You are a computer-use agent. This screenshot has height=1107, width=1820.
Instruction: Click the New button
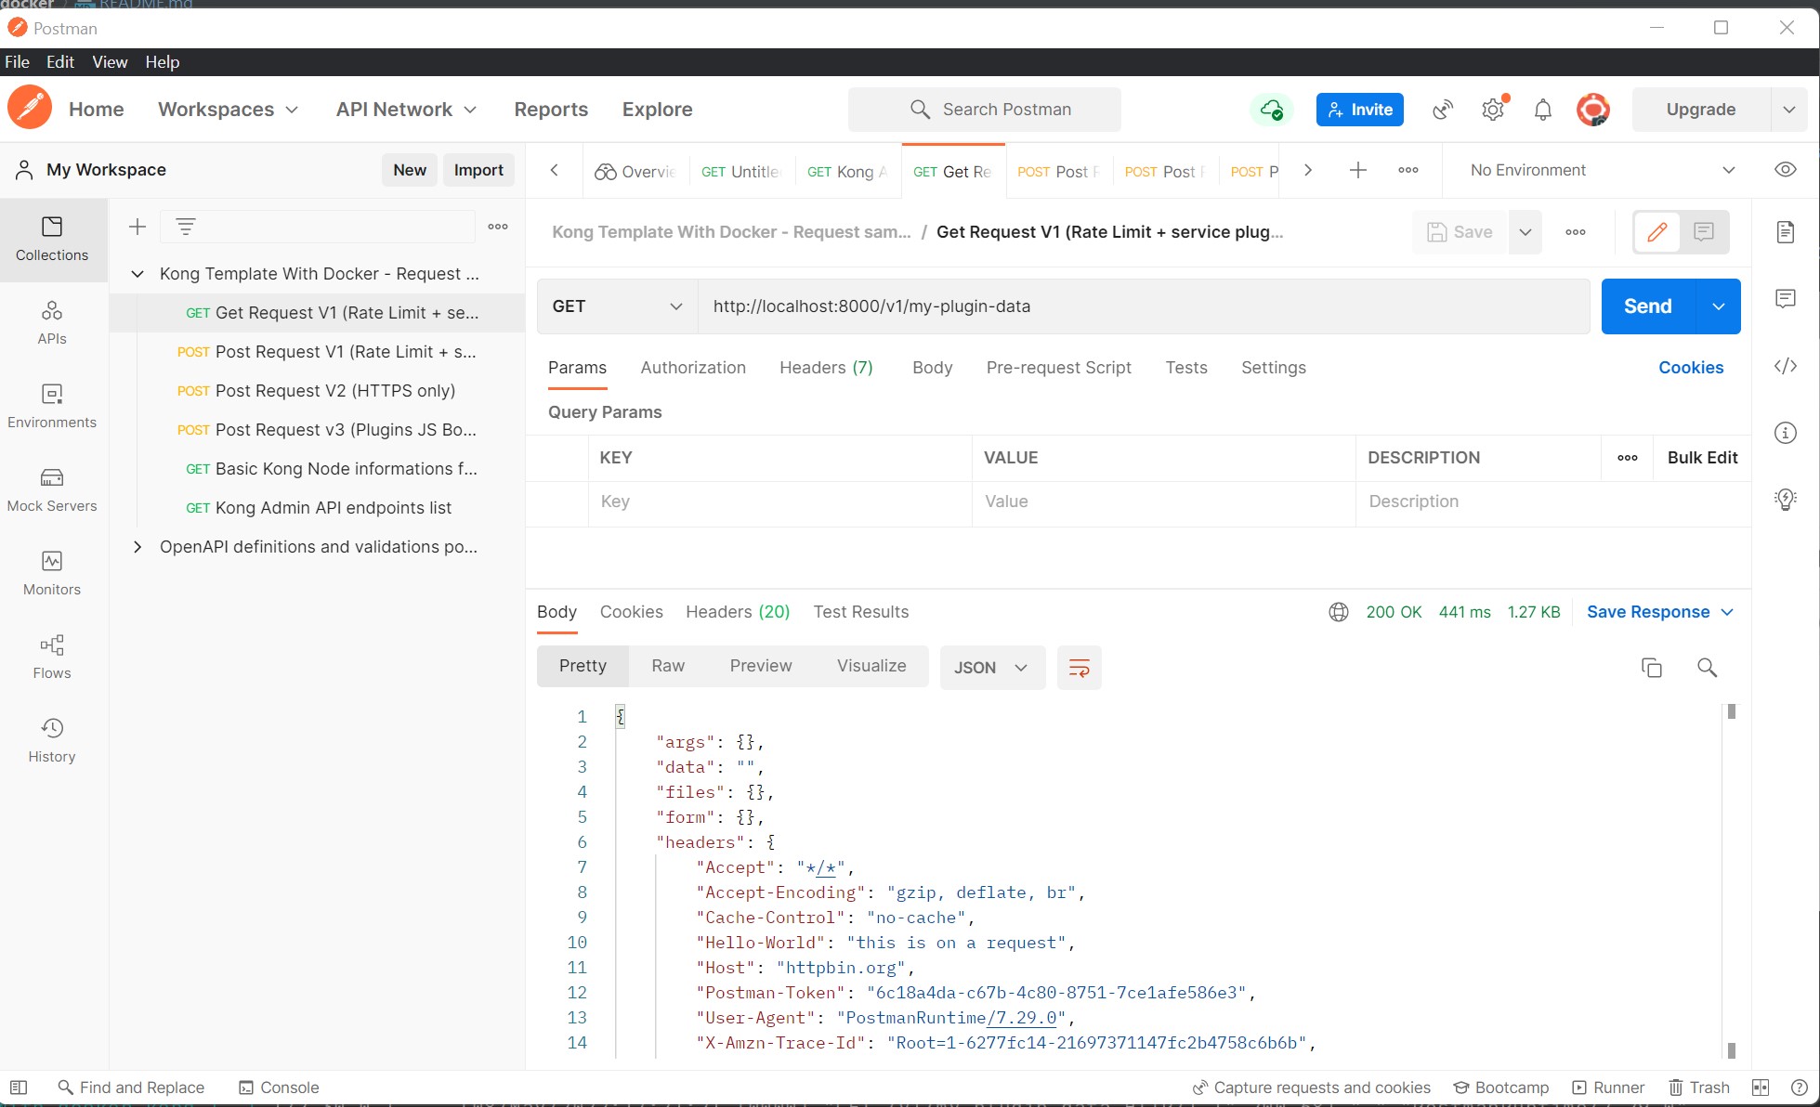click(410, 170)
